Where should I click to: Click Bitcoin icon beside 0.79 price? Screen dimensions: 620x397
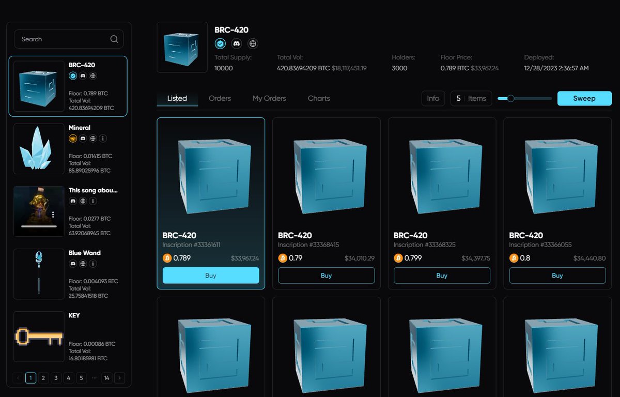click(283, 258)
